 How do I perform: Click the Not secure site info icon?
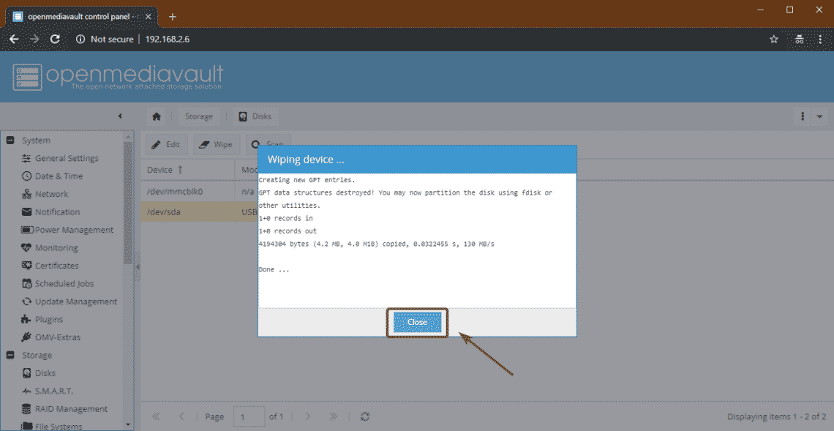tap(81, 39)
